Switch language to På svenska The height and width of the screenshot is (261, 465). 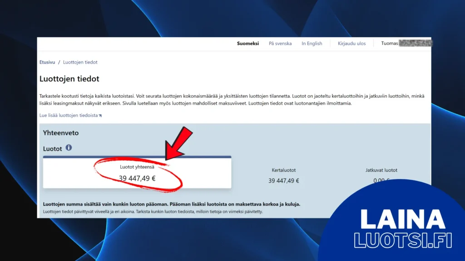click(280, 43)
